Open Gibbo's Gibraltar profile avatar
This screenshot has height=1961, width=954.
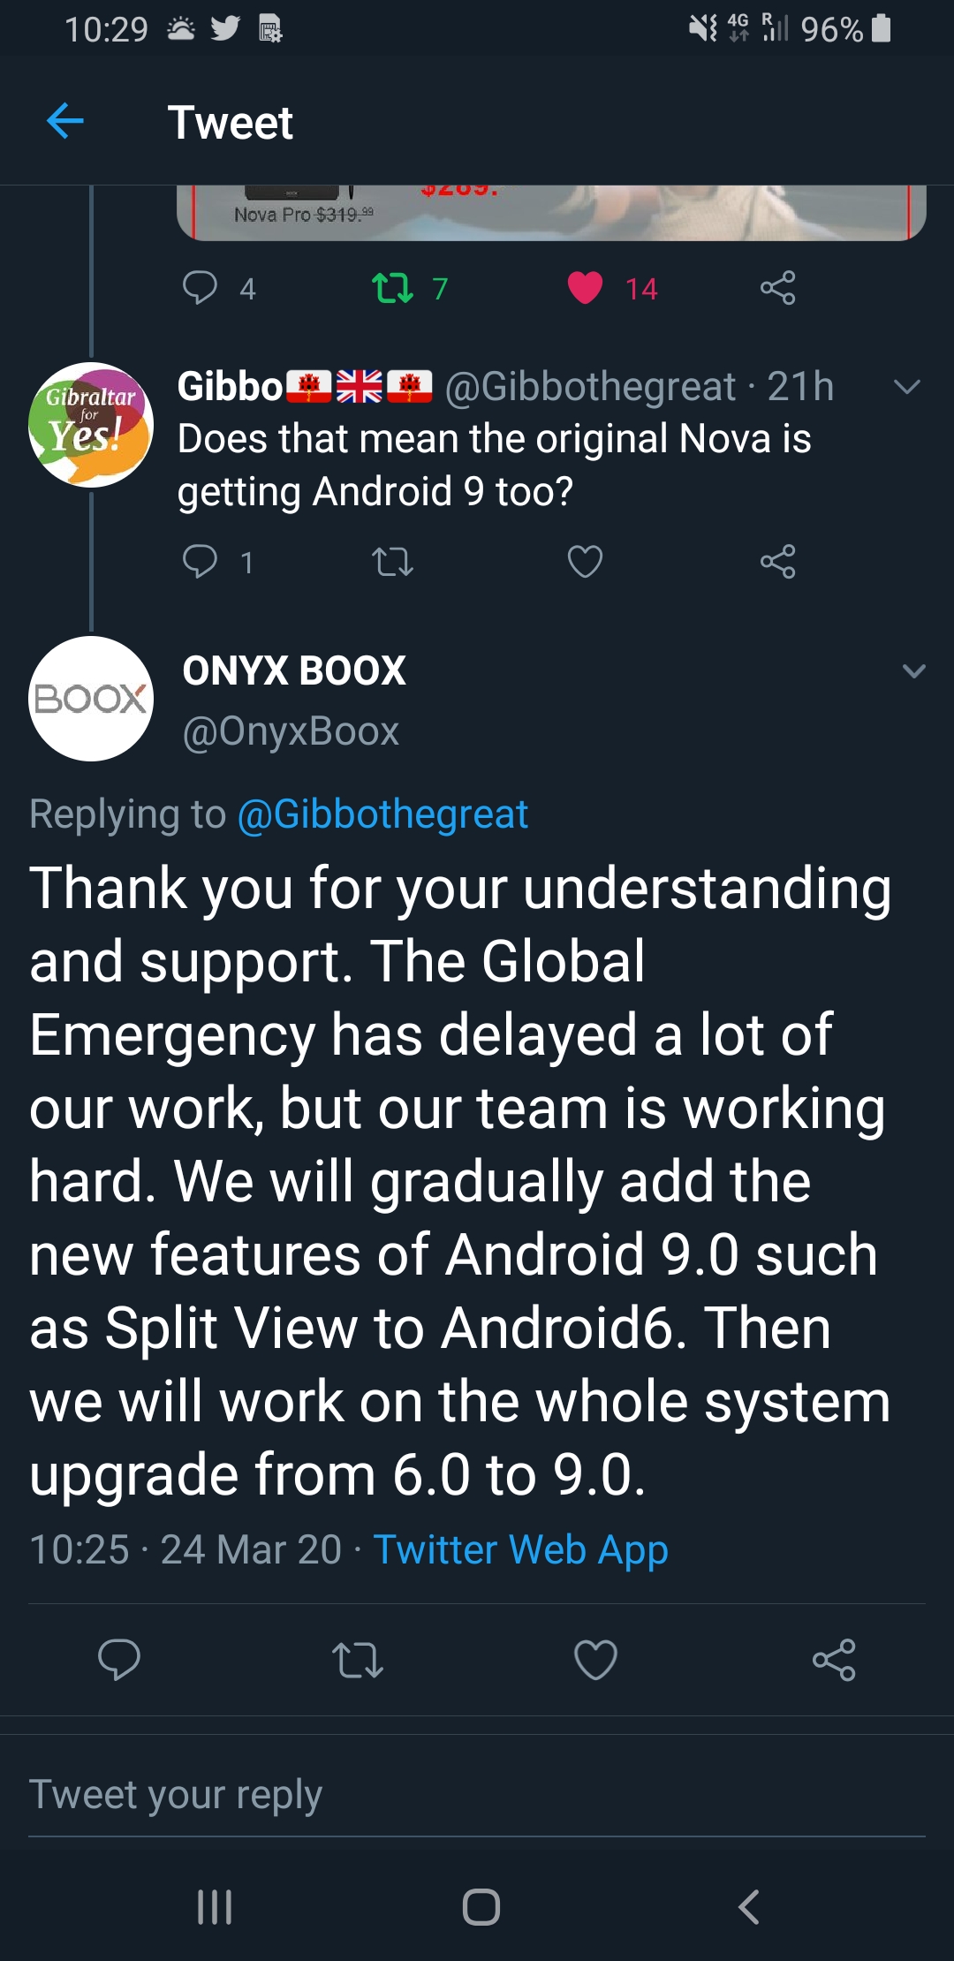click(91, 425)
